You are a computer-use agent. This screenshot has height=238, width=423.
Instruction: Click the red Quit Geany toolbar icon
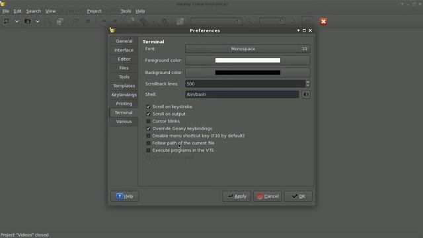pyautogui.click(x=323, y=22)
